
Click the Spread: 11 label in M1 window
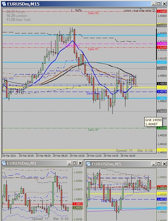40,219
